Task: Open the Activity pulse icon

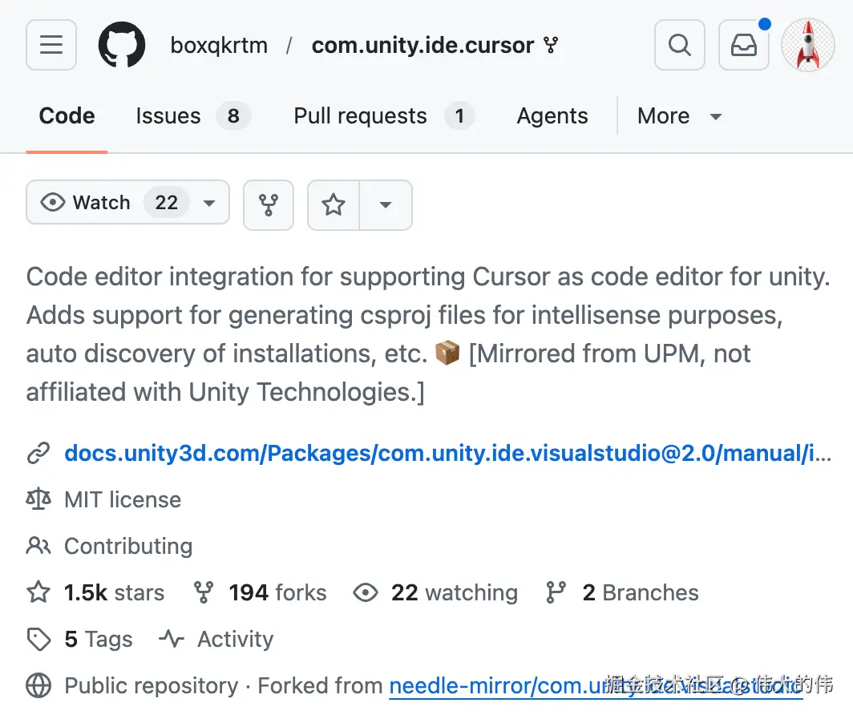Action: (x=172, y=640)
